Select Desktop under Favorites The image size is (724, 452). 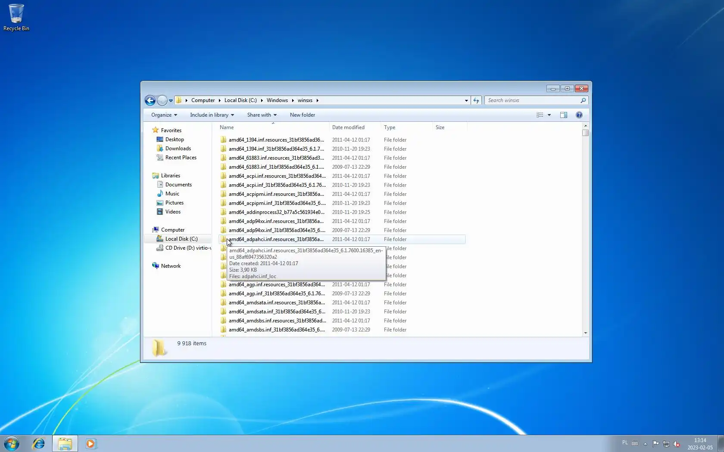pyautogui.click(x=175, y=139)
